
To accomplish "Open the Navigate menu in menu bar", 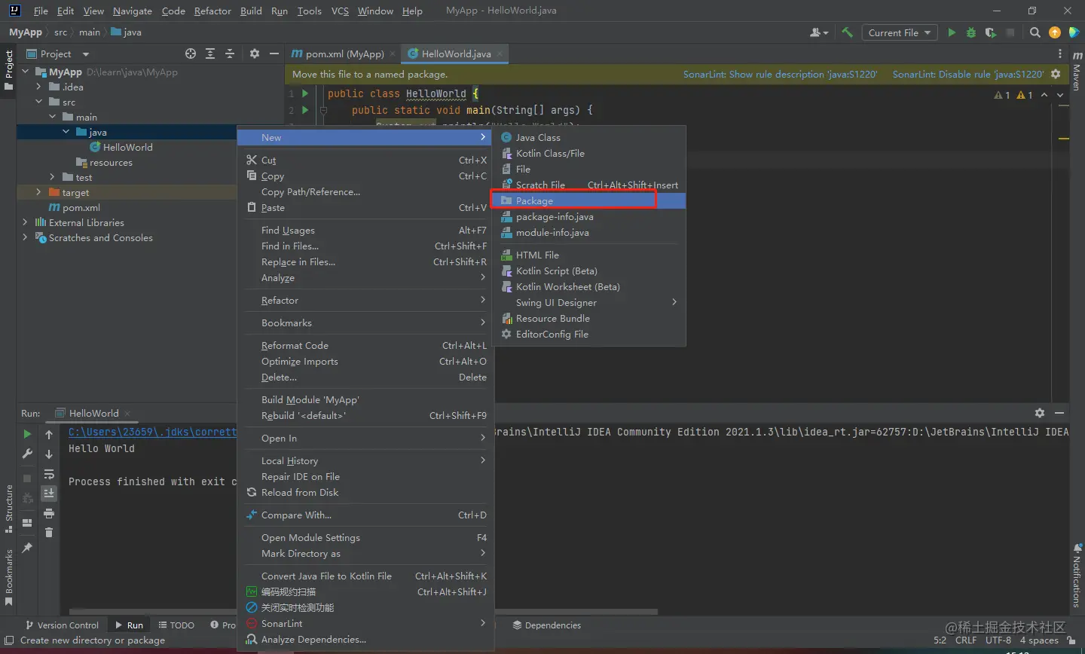I will (x=133, y=11).
